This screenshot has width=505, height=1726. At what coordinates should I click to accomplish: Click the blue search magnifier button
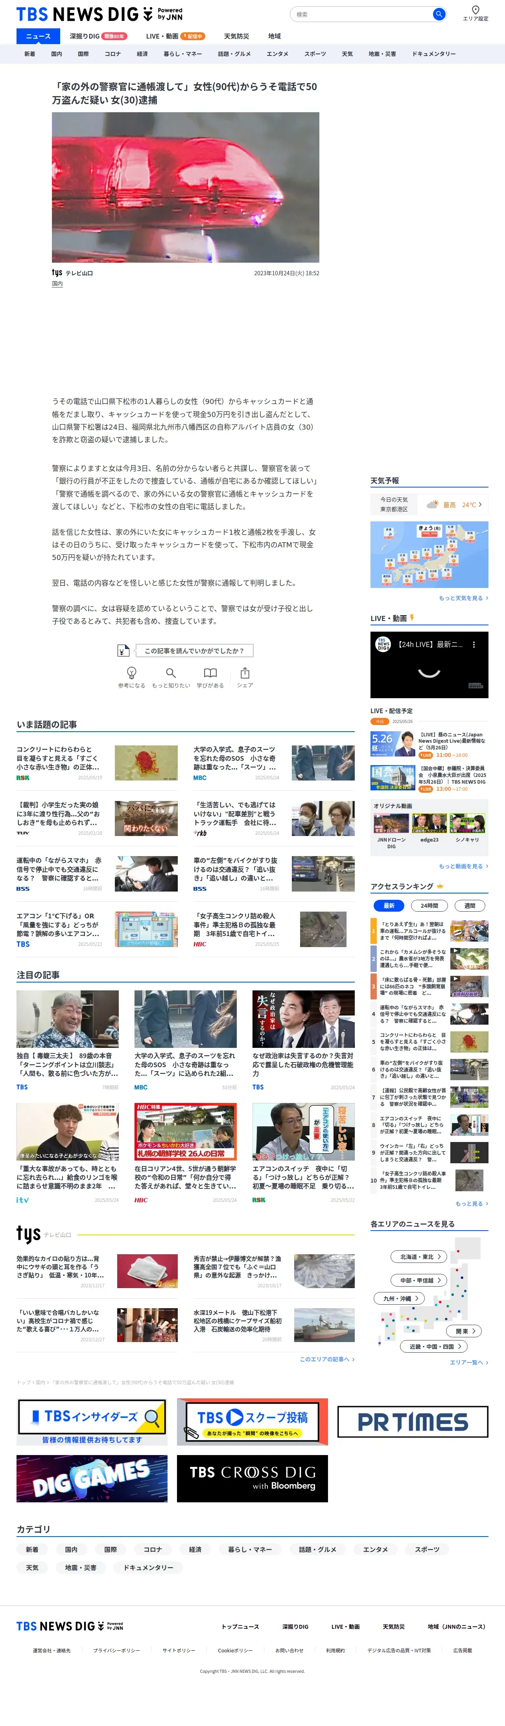coord(439,14)
